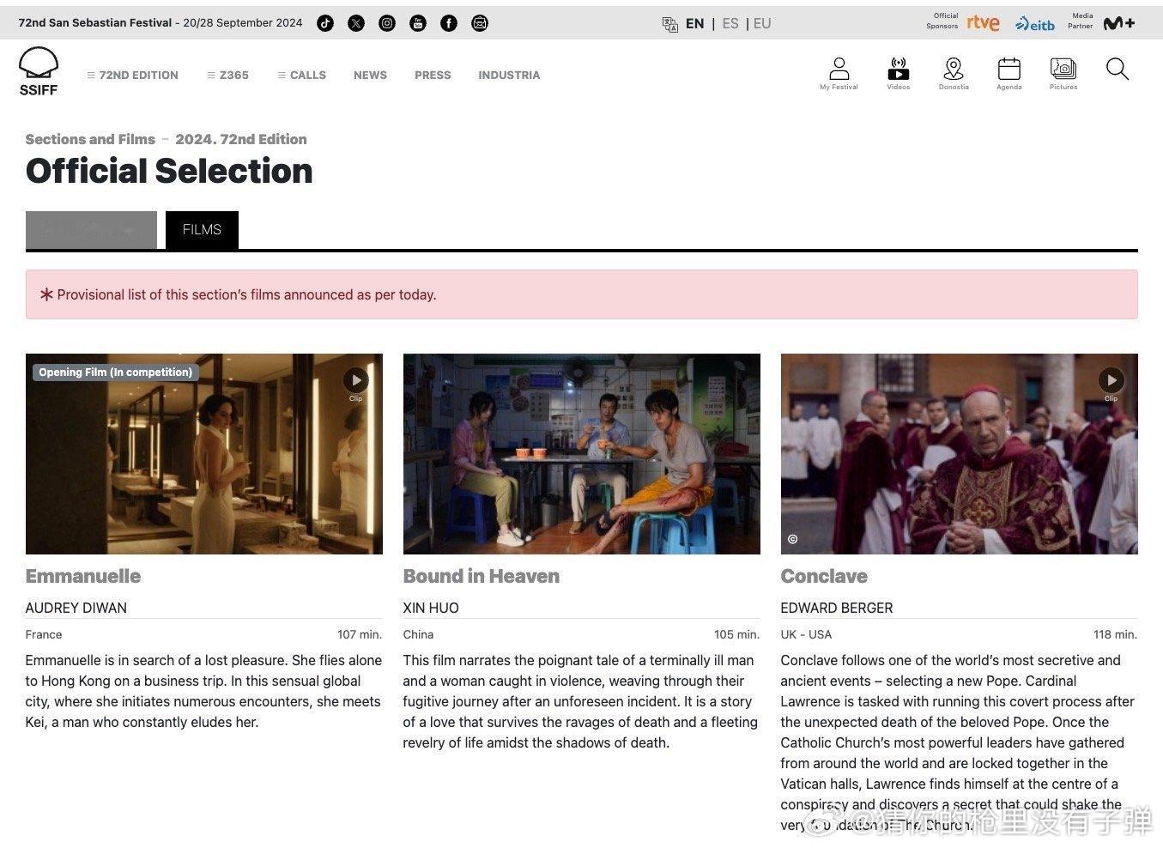Image resolution: width=1163 pixels, height=848 pixels.
Task: Open the festival TikTok page icon
Action: [325, 23]
